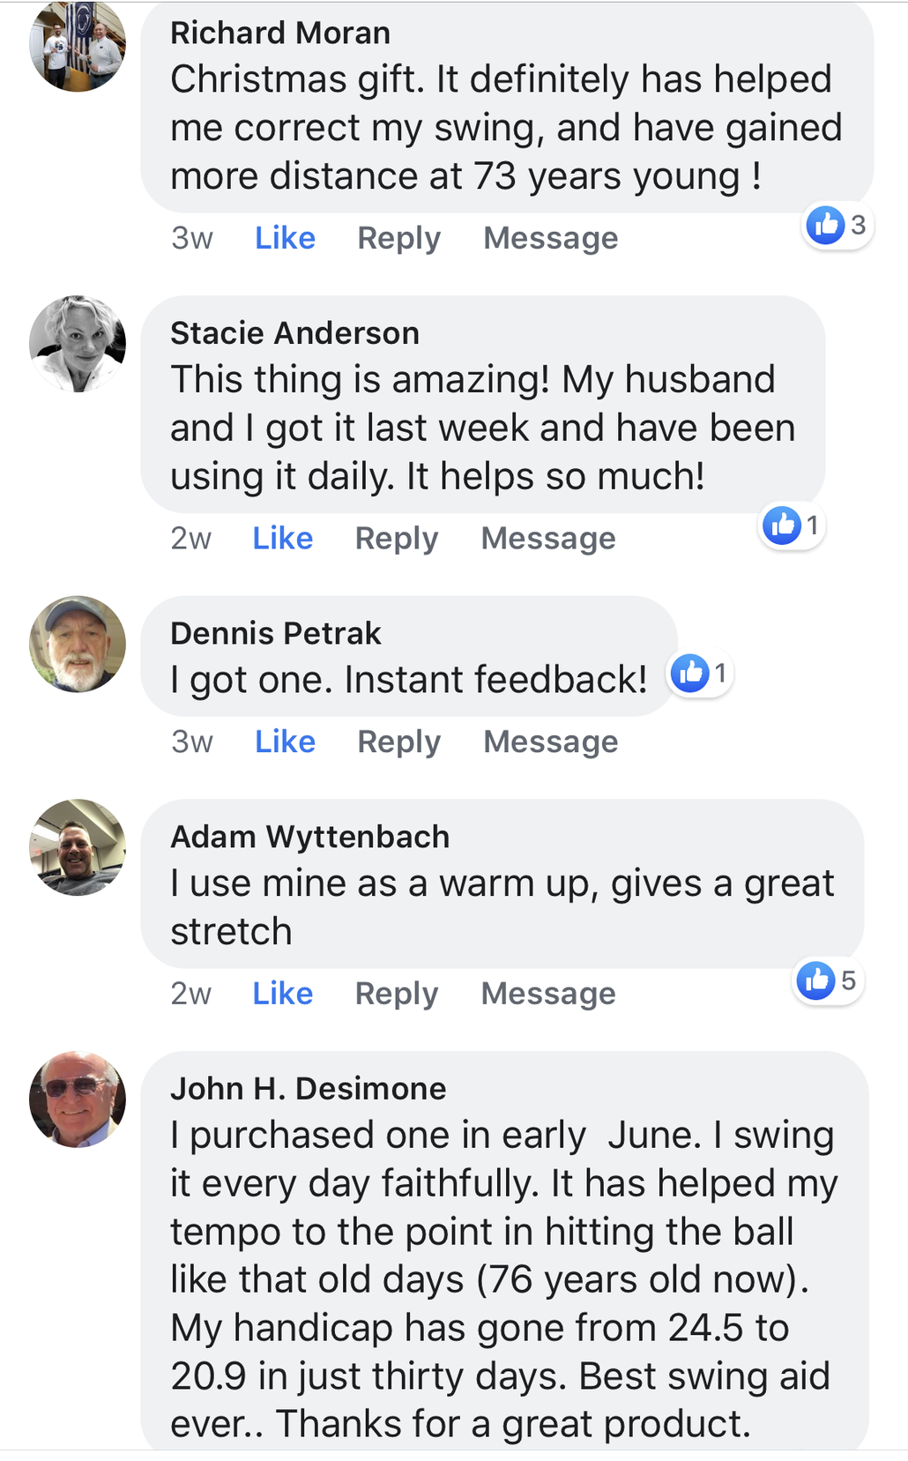Click Adam Wyttenbach's name
908x1461 pixels.
pyautogui.click(x=309, y=837)
